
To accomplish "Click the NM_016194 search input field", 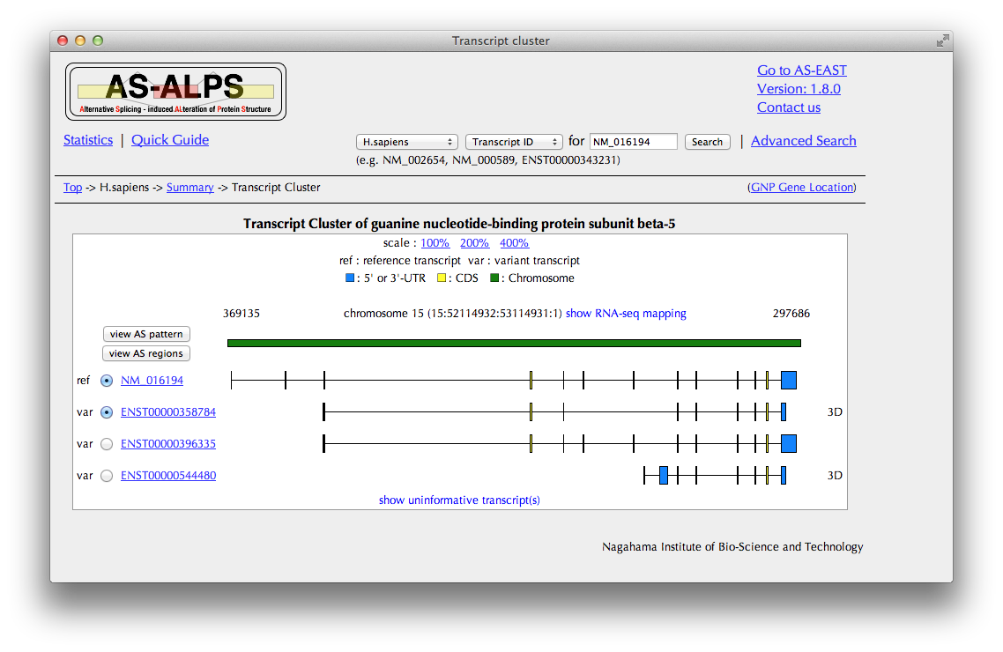I will click(x=633, y=142).
